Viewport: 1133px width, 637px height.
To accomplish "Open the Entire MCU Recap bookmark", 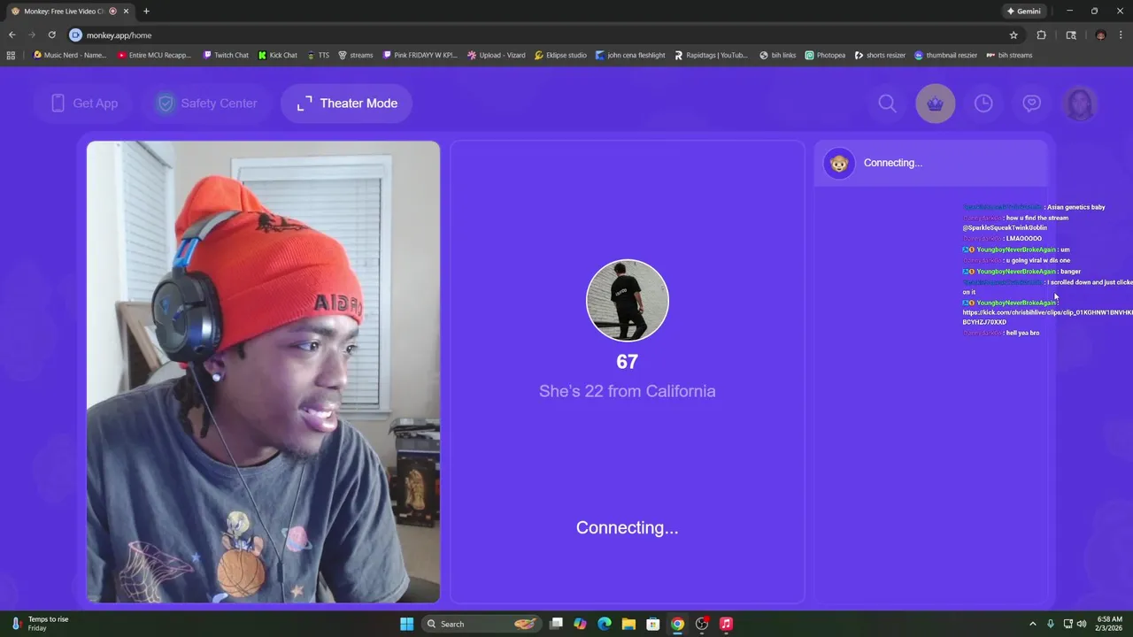I will coord(154,55).
